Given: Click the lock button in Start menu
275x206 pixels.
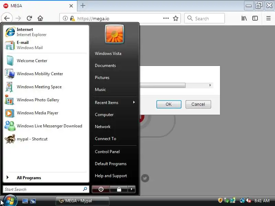Looking at the screenshot, I should [x=119, y=189].
